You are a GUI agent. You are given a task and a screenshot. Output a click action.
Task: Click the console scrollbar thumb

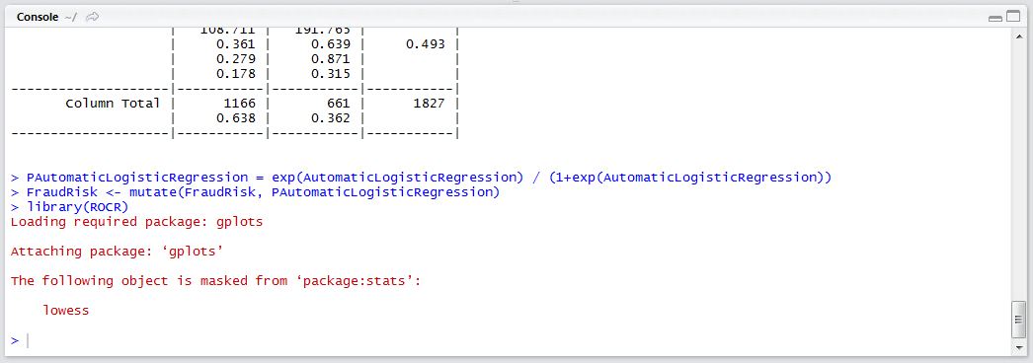[1018, 319]
